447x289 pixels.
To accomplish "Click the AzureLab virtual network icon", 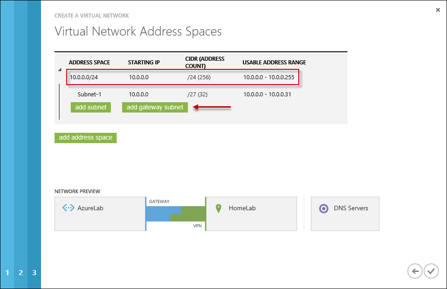I will pos(68,208).
